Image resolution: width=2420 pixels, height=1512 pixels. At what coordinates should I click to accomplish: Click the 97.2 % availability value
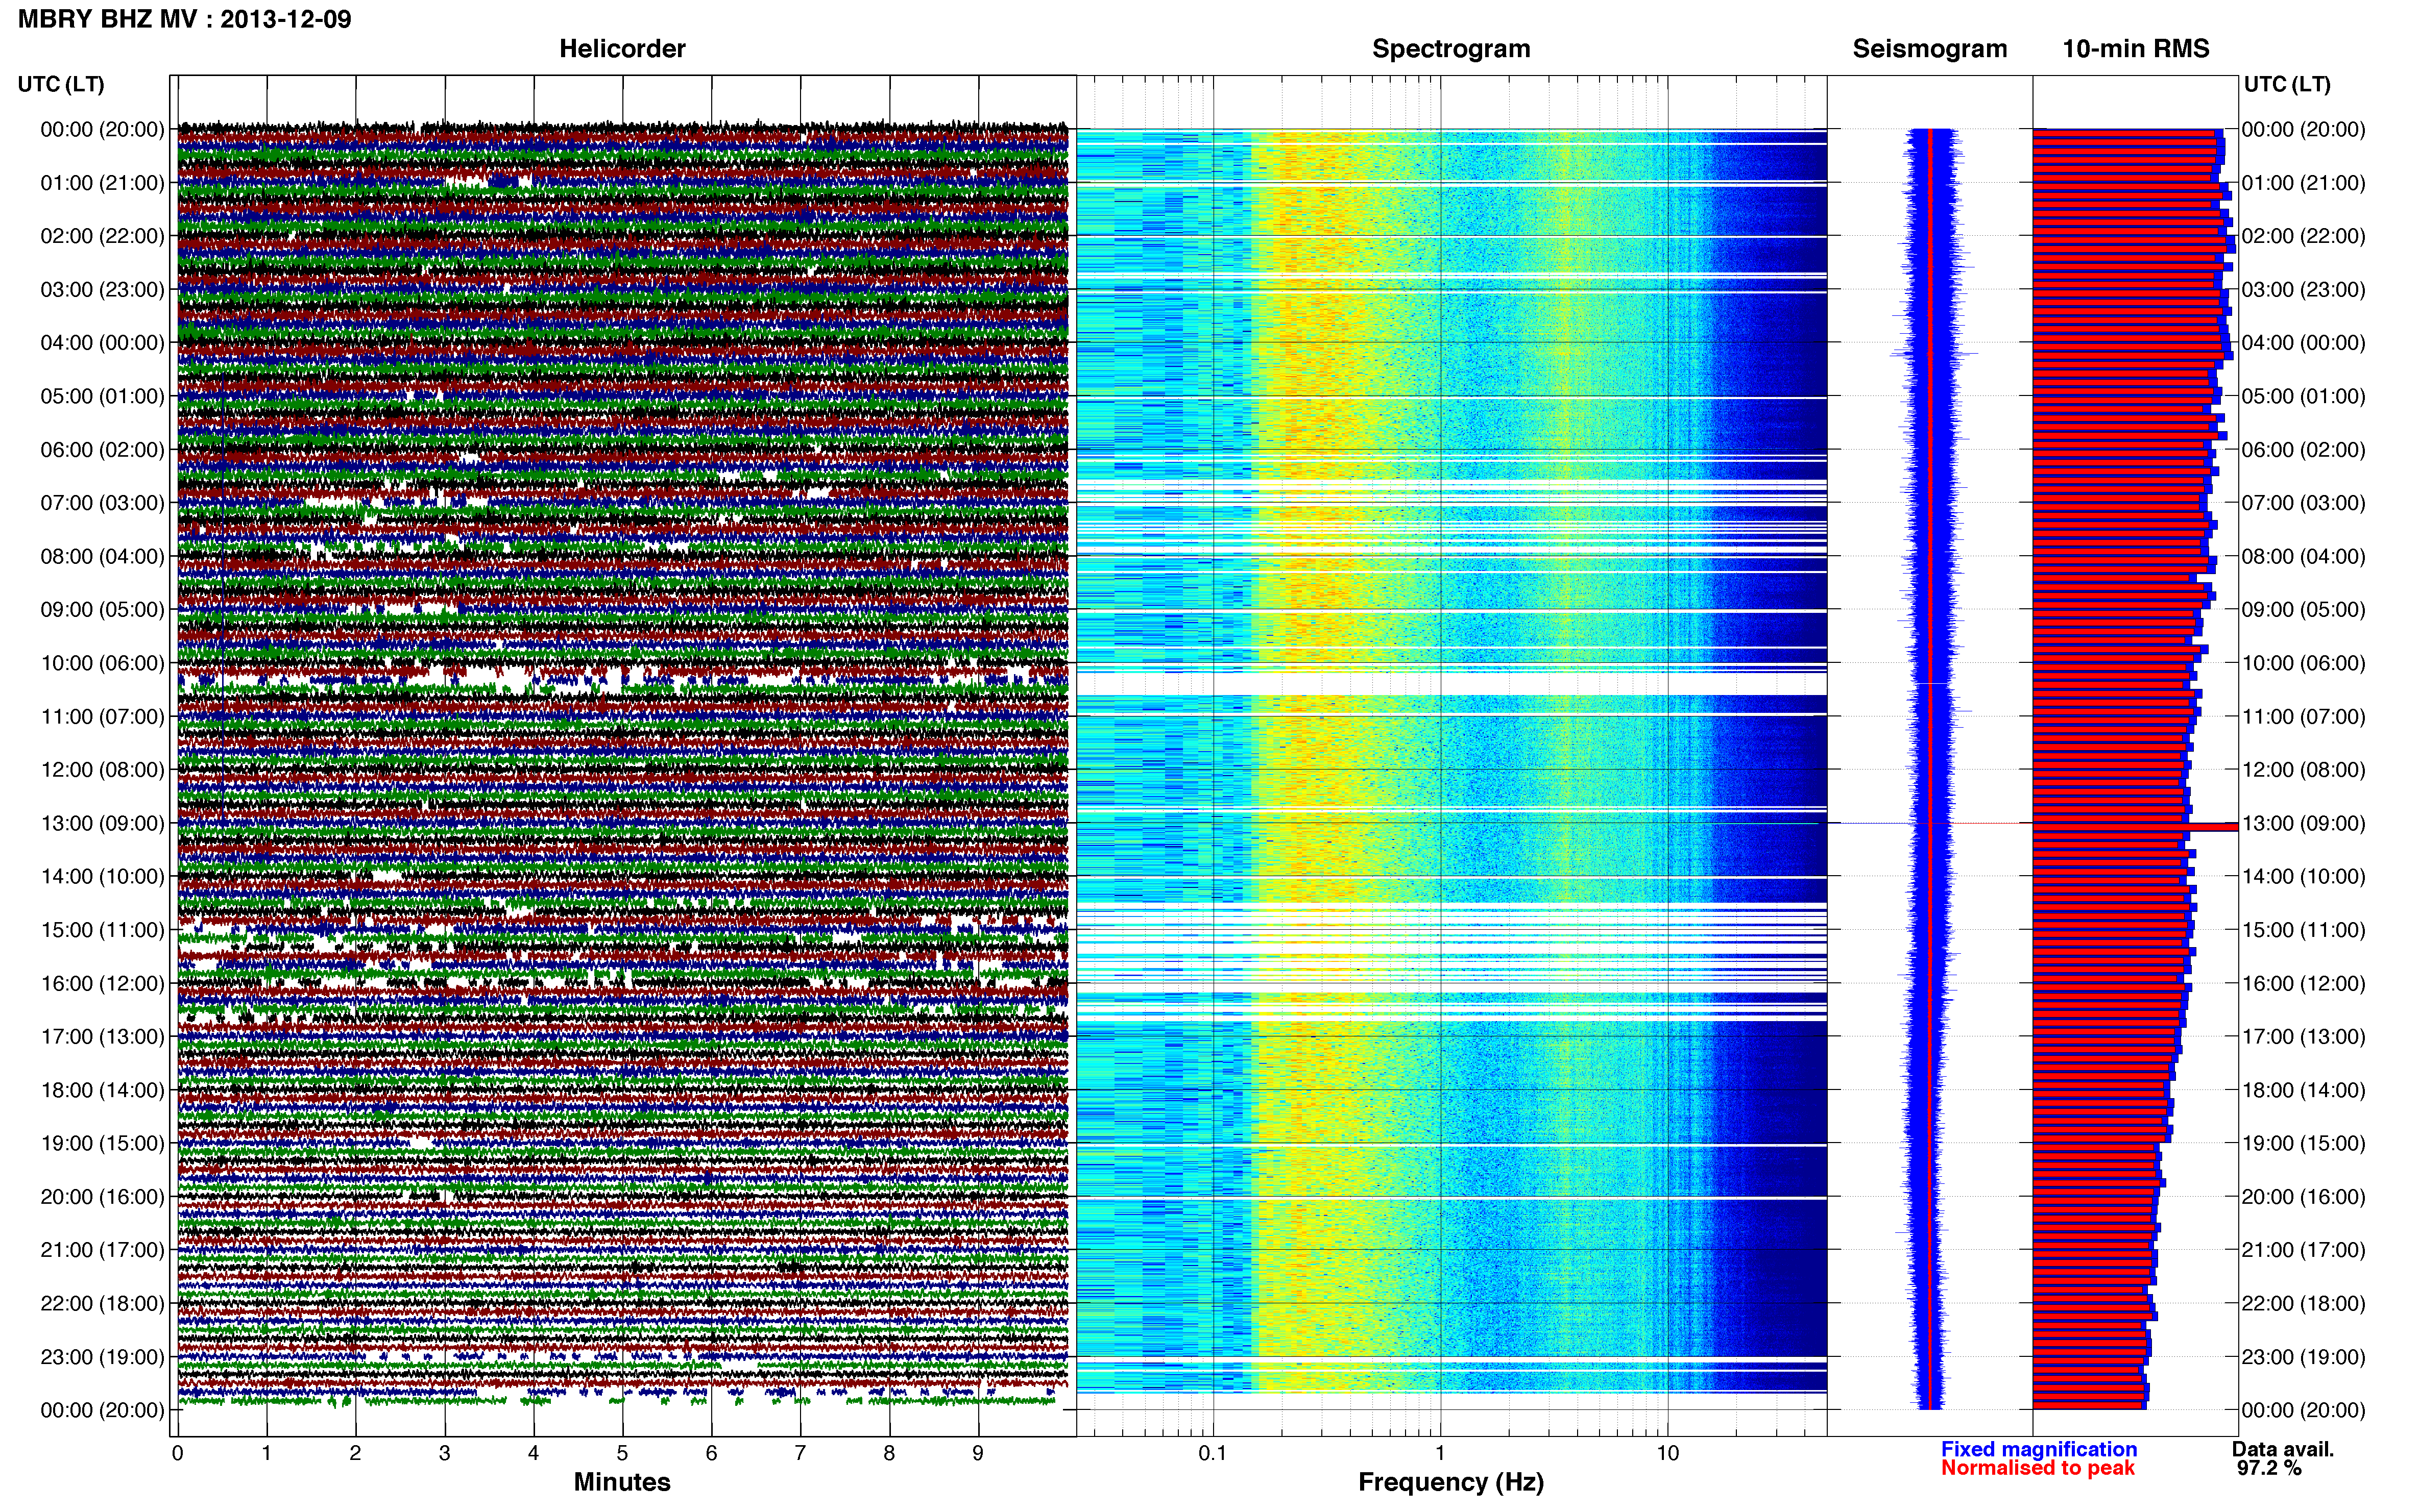pos(2269,1468)
